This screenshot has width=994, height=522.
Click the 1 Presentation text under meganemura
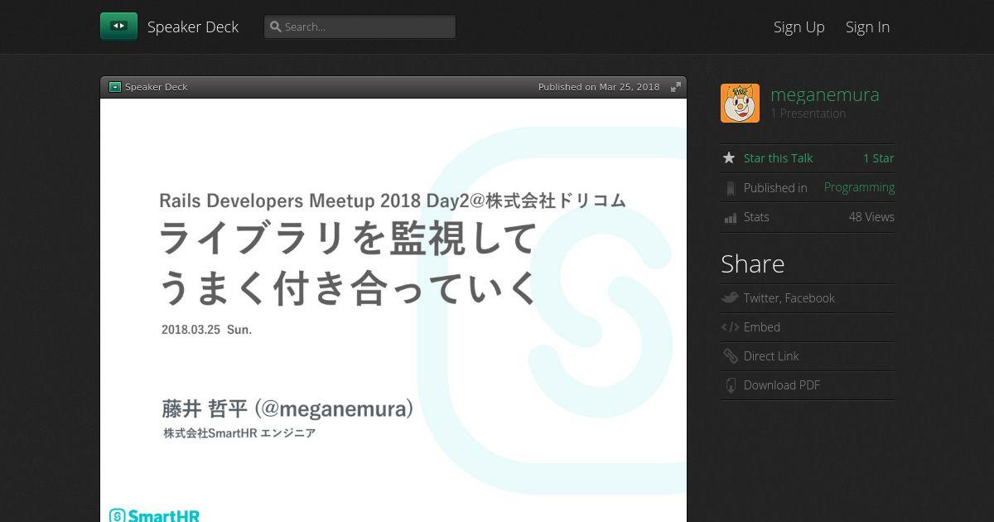tap(808, 114)
